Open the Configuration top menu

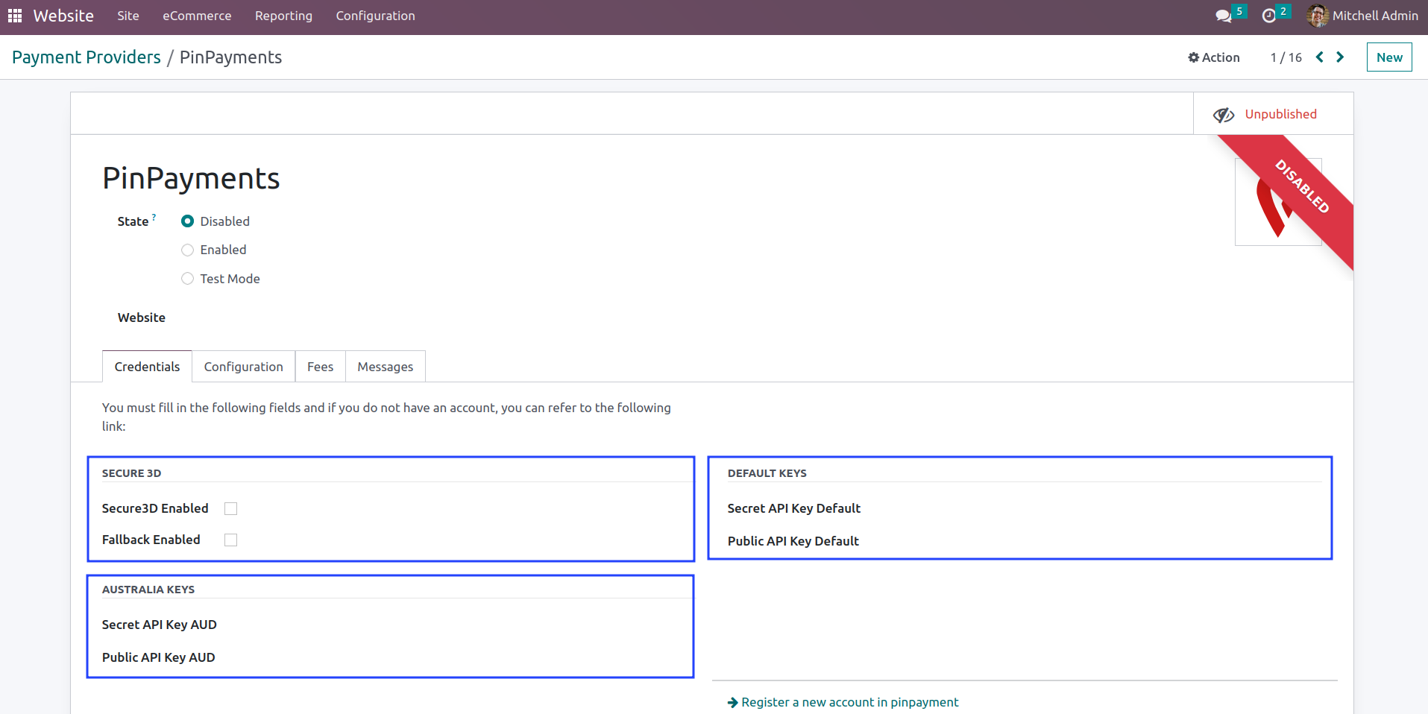click(375, 16)
